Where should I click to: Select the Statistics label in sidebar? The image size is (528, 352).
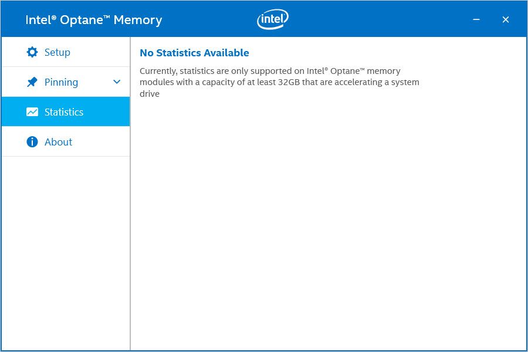[x=64, y=112]
